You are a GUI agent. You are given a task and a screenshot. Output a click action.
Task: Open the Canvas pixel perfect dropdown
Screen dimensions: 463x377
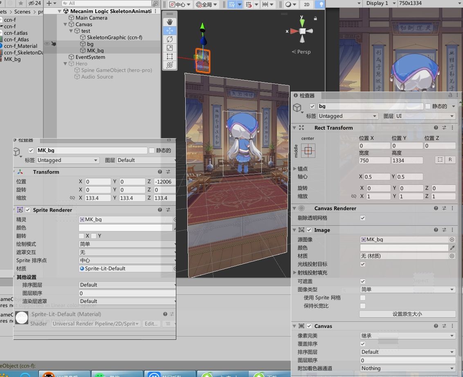407,335
